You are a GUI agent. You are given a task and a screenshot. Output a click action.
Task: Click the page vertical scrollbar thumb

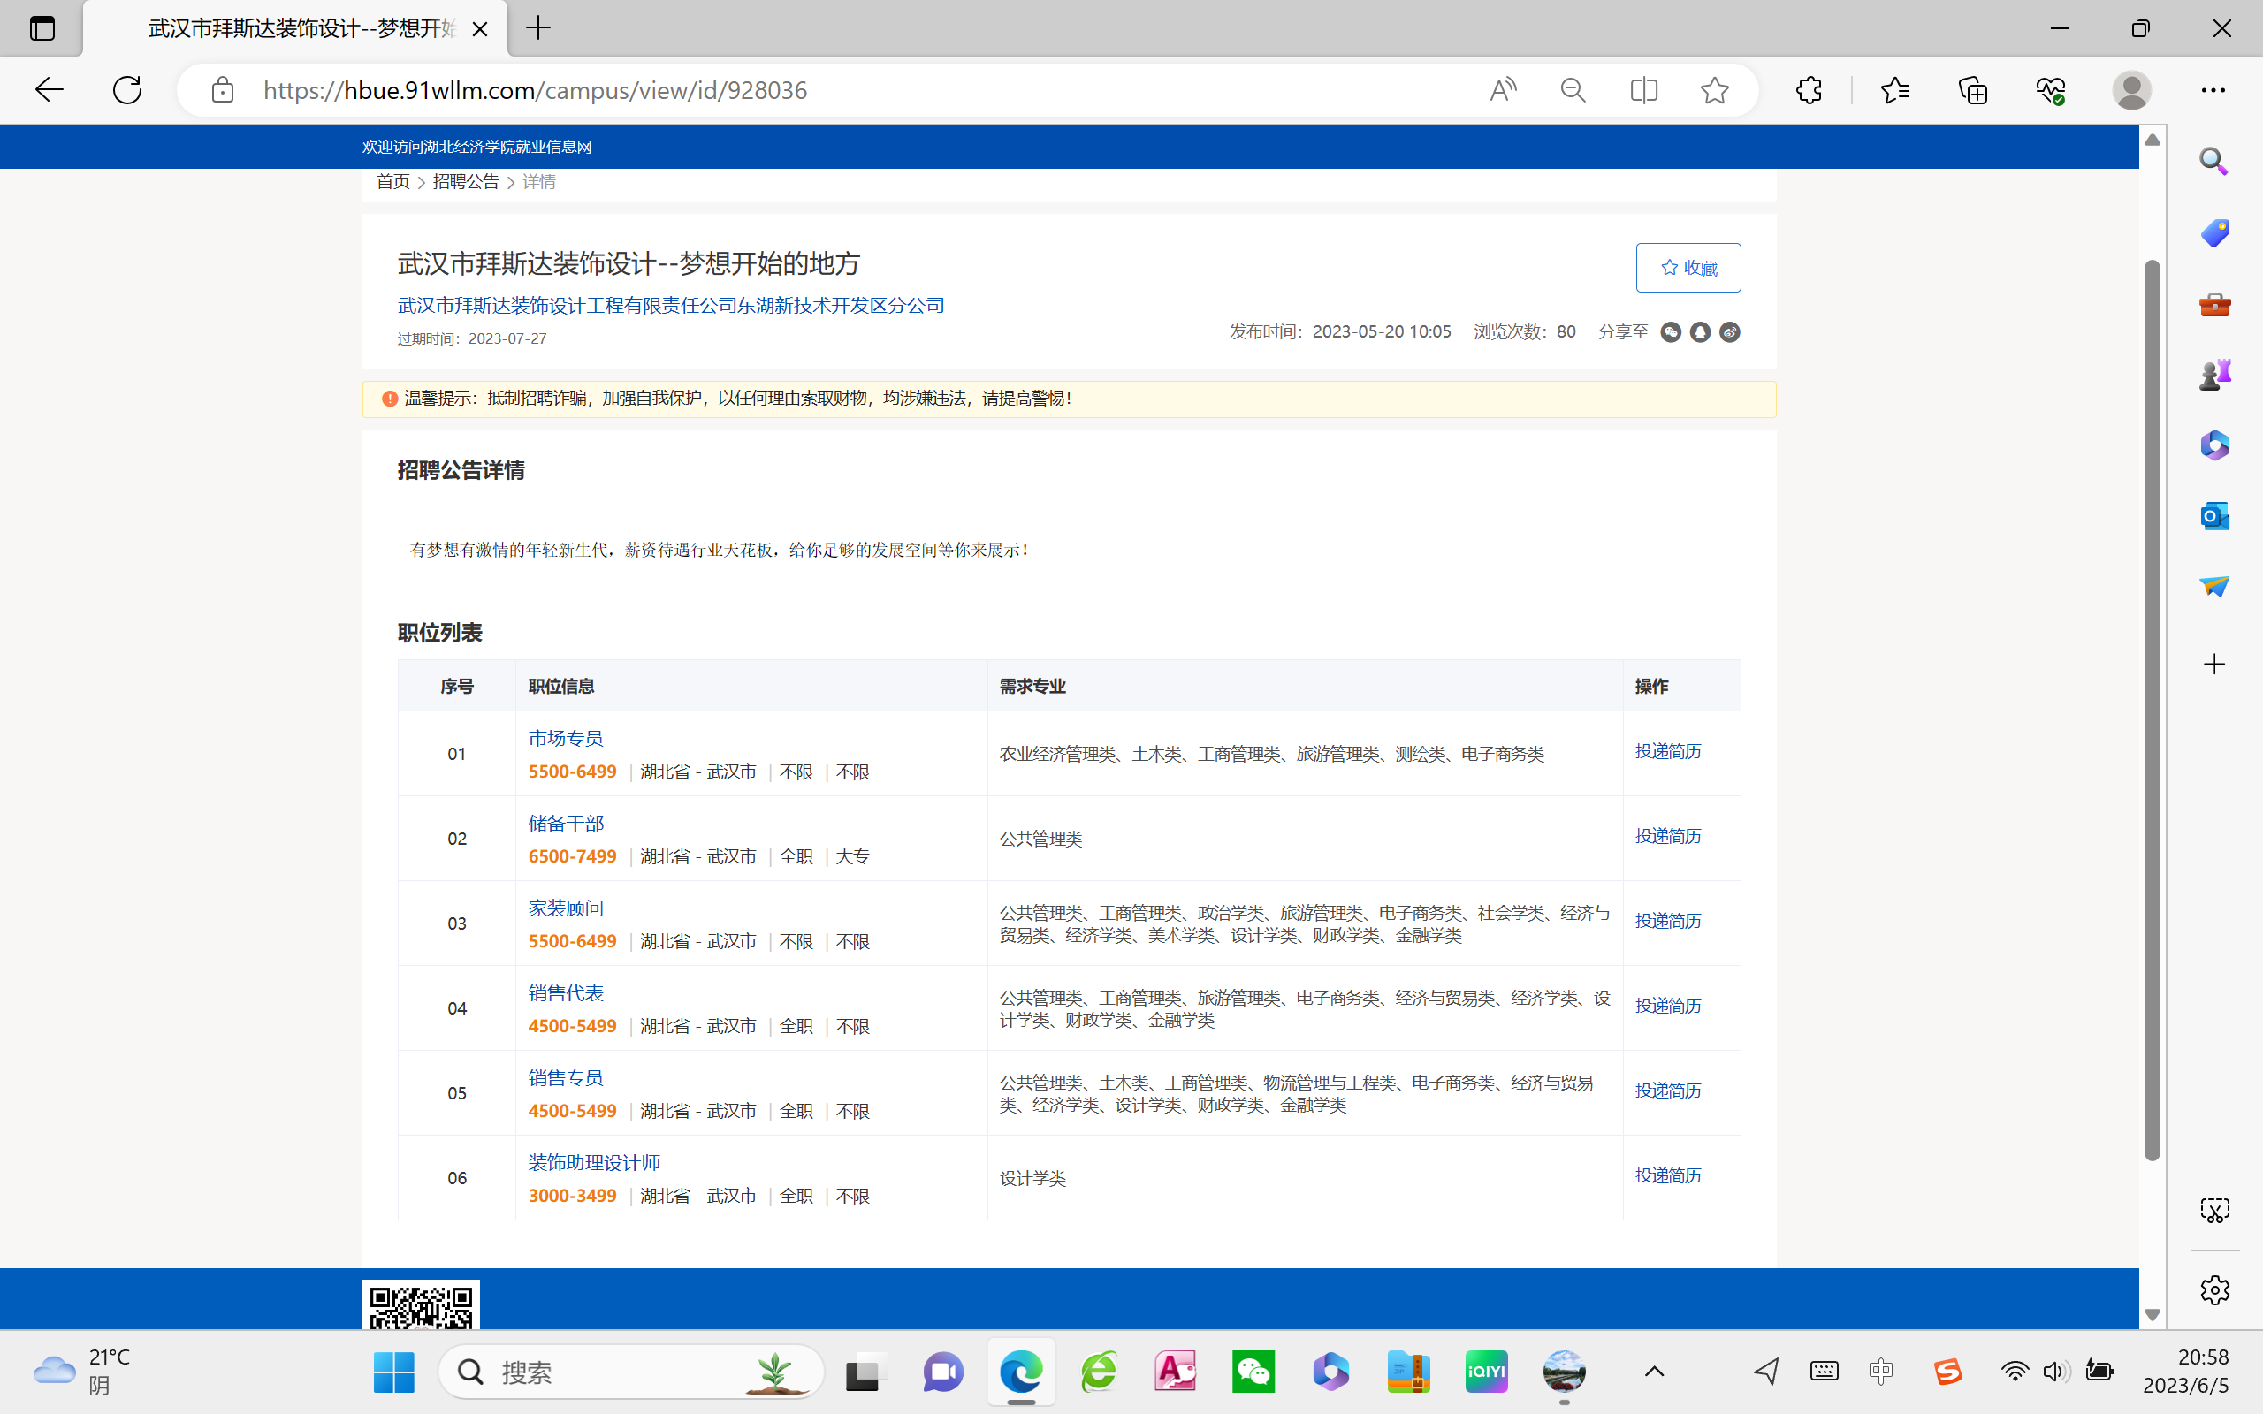2152,711
